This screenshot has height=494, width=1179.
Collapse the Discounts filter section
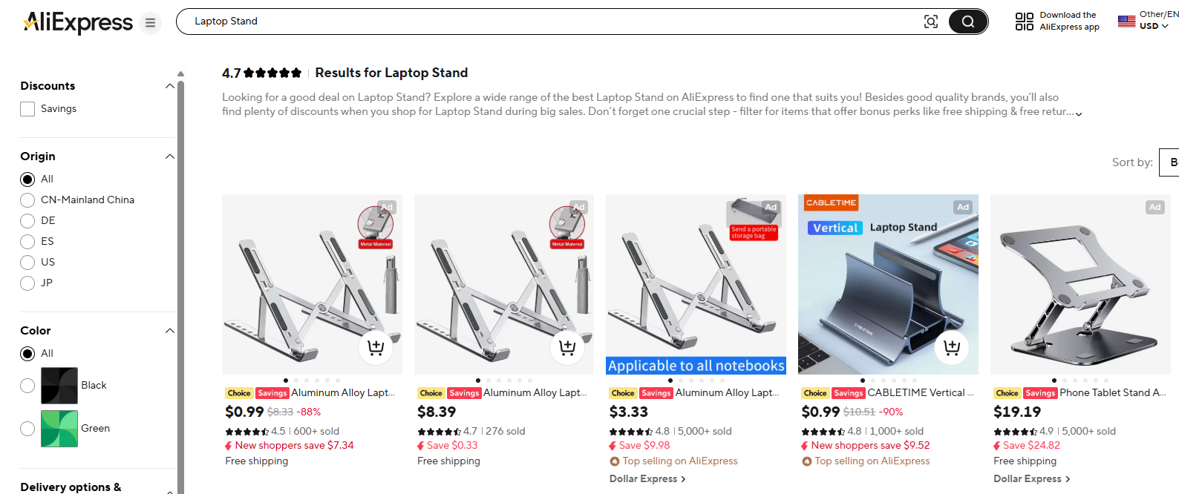pyautogui.click(x=169, y=86)
